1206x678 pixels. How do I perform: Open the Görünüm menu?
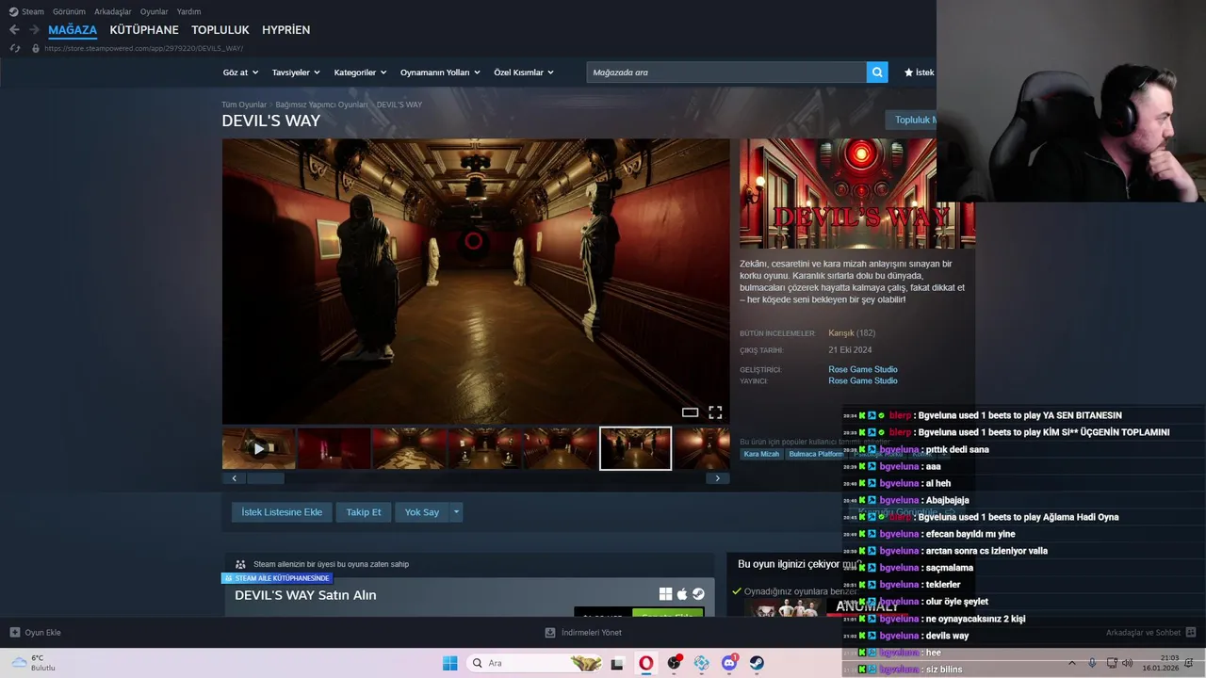(69, 11)
